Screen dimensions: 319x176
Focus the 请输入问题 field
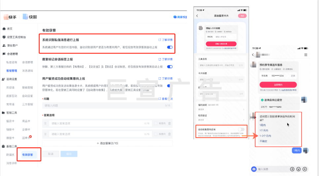point(107,105)
